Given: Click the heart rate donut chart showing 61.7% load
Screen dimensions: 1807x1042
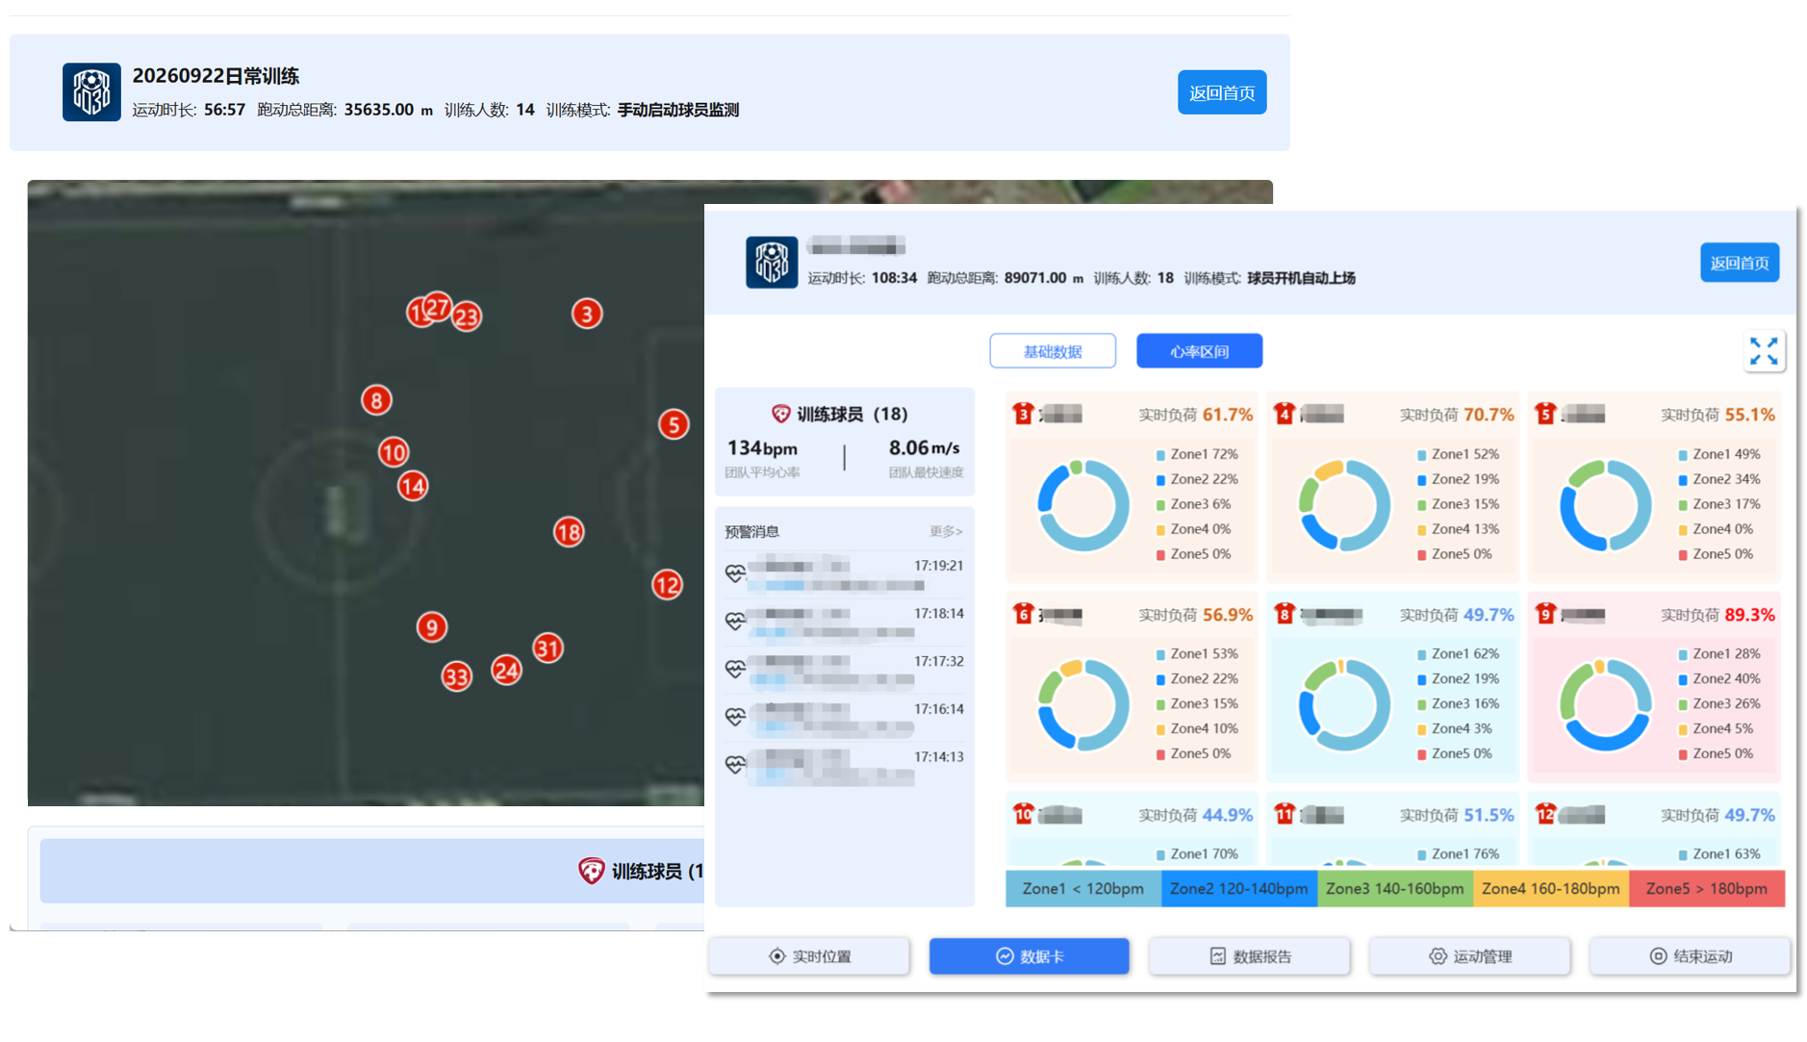Looking at the screenshot, I should tap(1082, 505).
